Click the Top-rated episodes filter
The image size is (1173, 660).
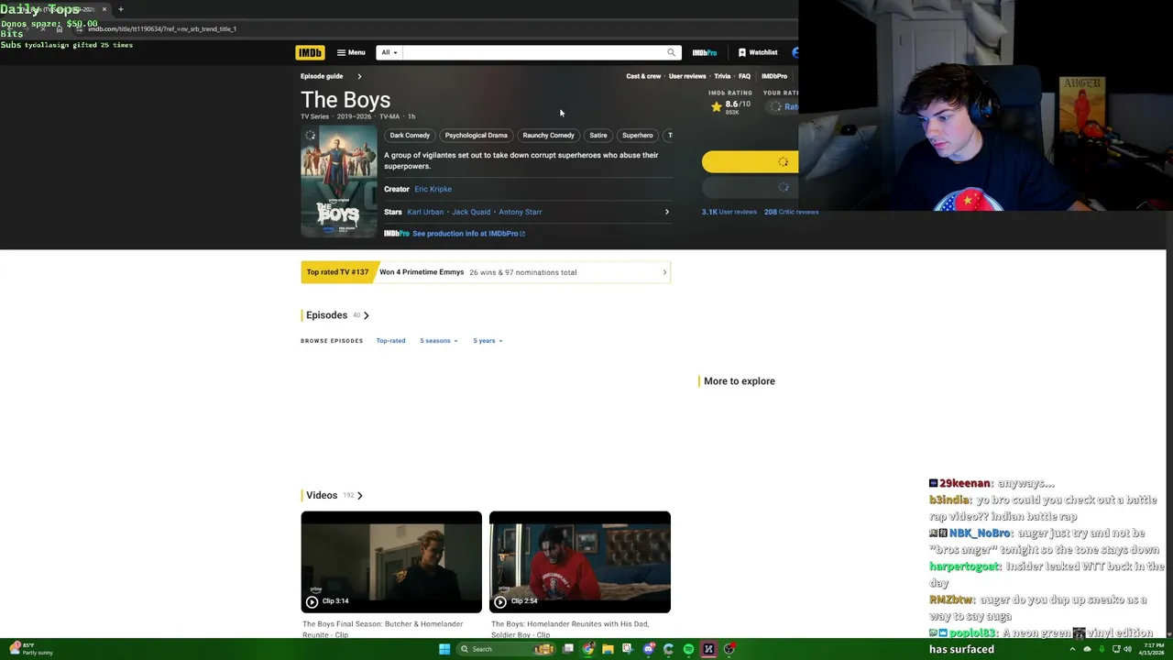390,341
